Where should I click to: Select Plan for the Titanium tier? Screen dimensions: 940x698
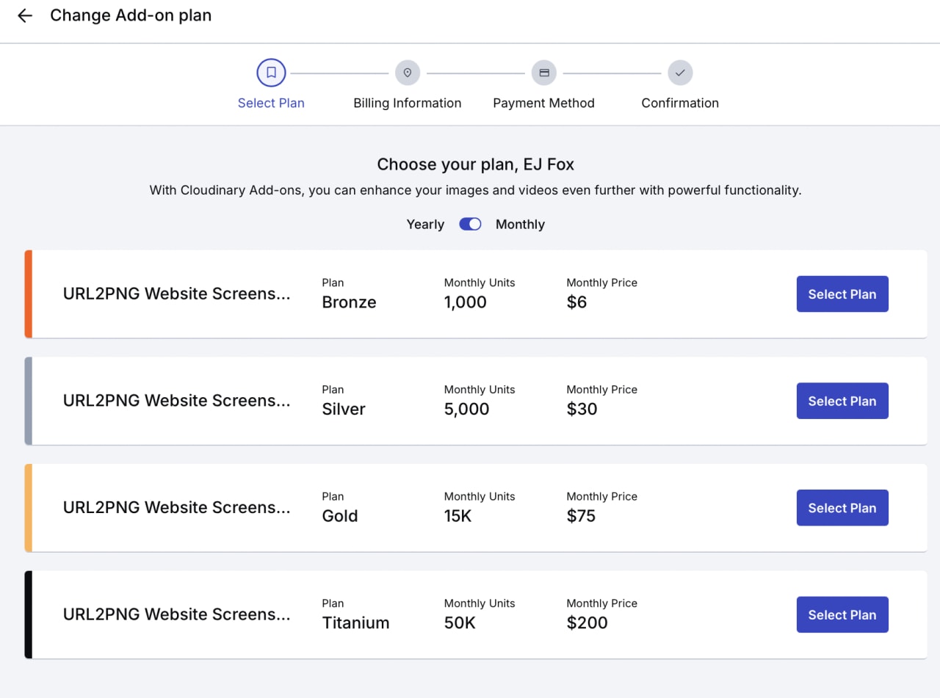842,614
